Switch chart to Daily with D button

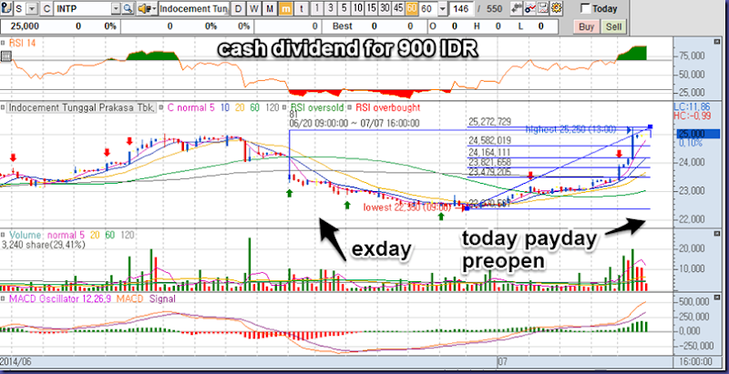click(x=238, y=8)
